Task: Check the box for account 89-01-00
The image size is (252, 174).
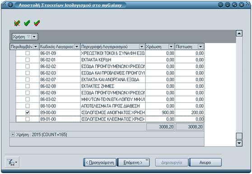Action: (28, 119)
